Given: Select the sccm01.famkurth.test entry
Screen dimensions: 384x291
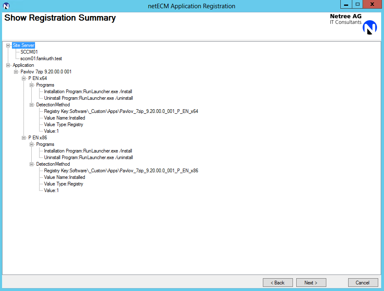Looking at the screenshot, I should [41, 59].
